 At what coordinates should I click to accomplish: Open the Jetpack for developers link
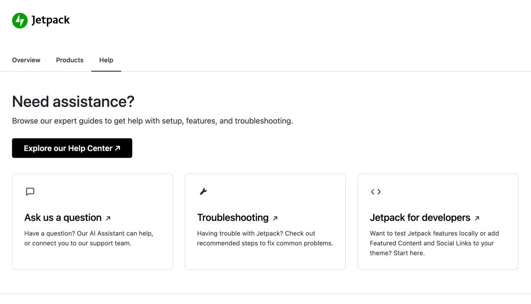click(420, 218)
